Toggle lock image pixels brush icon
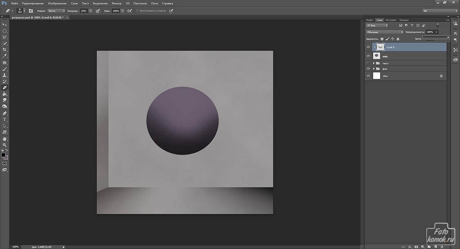The height and width of the screenshot is (249, 460). (x=387, y=39)
